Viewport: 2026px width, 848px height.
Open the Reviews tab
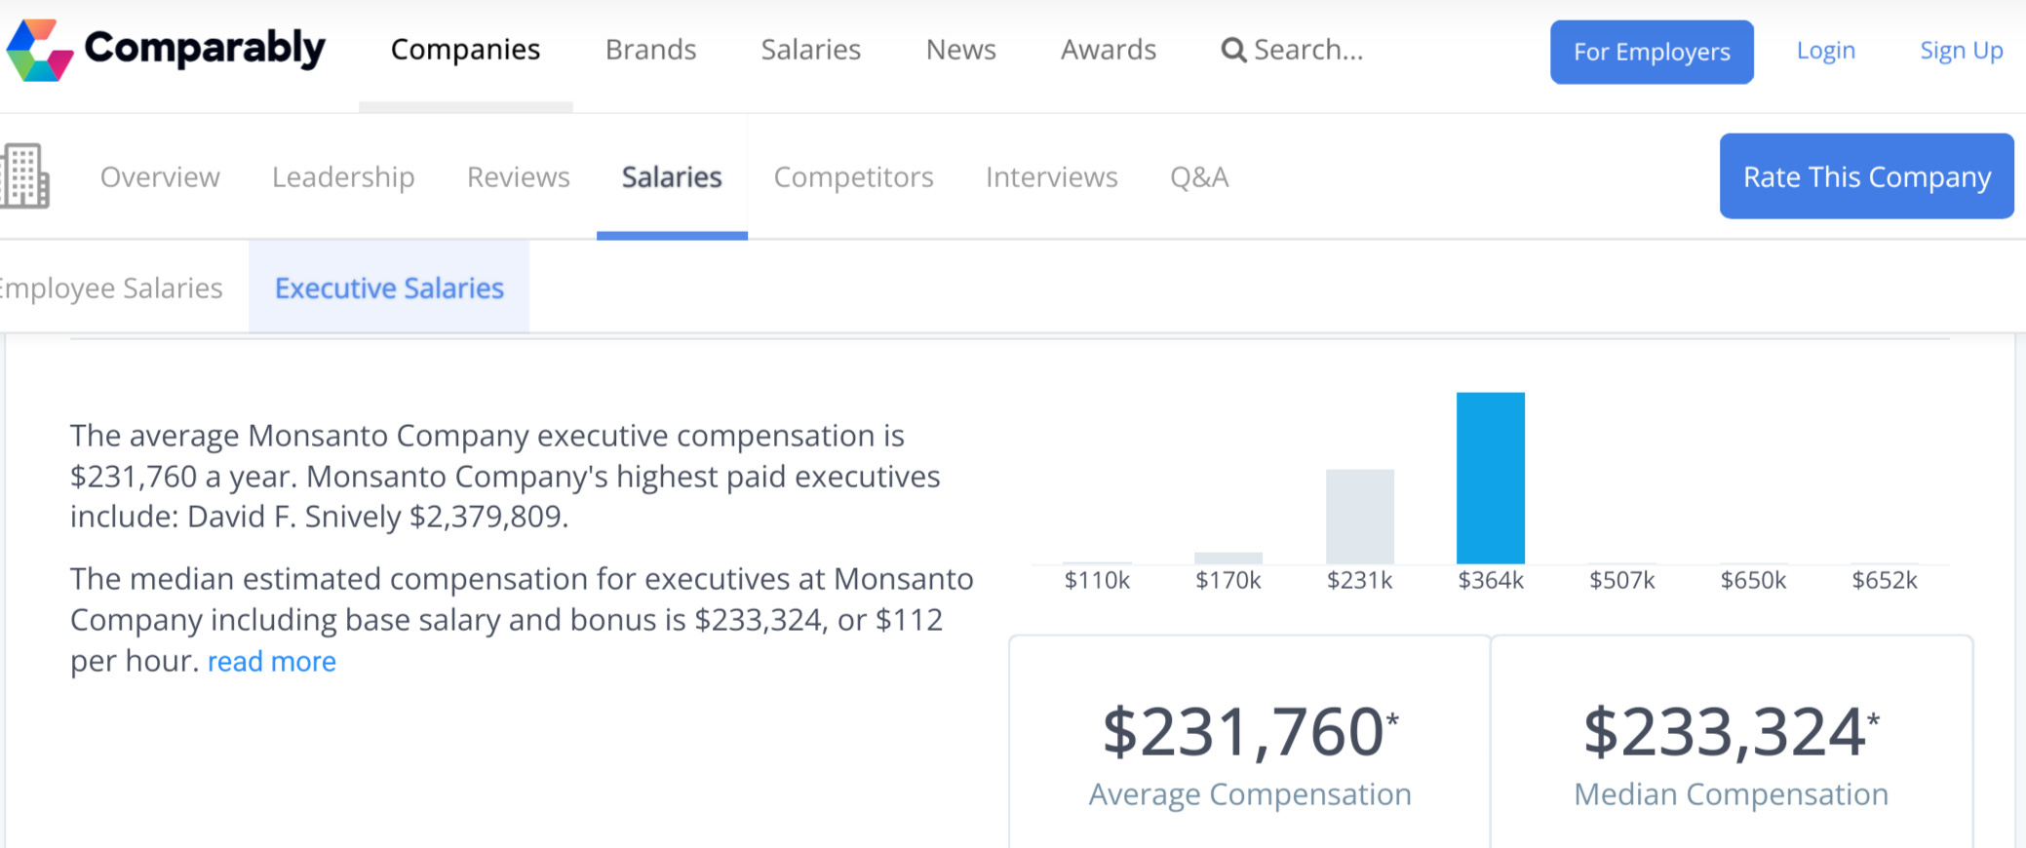tap(518, 177)
